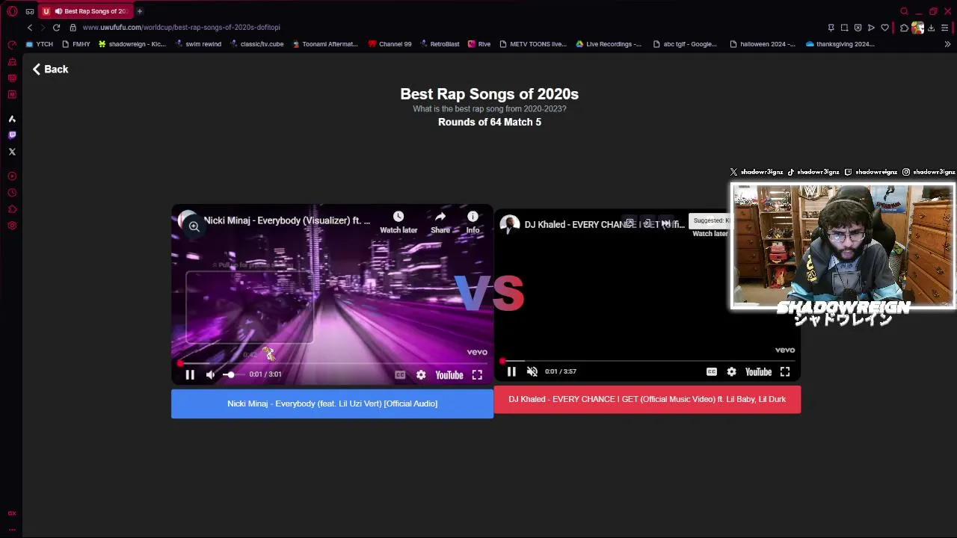Enter fullscreen on Nicki Minaj video
This screenshot has width=957, height=538.
(x=477, y=375)
